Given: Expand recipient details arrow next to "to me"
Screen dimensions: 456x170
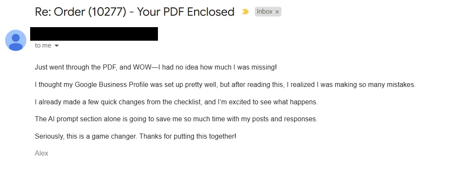Looking at the screenshot, I should [x=57, y=46].
